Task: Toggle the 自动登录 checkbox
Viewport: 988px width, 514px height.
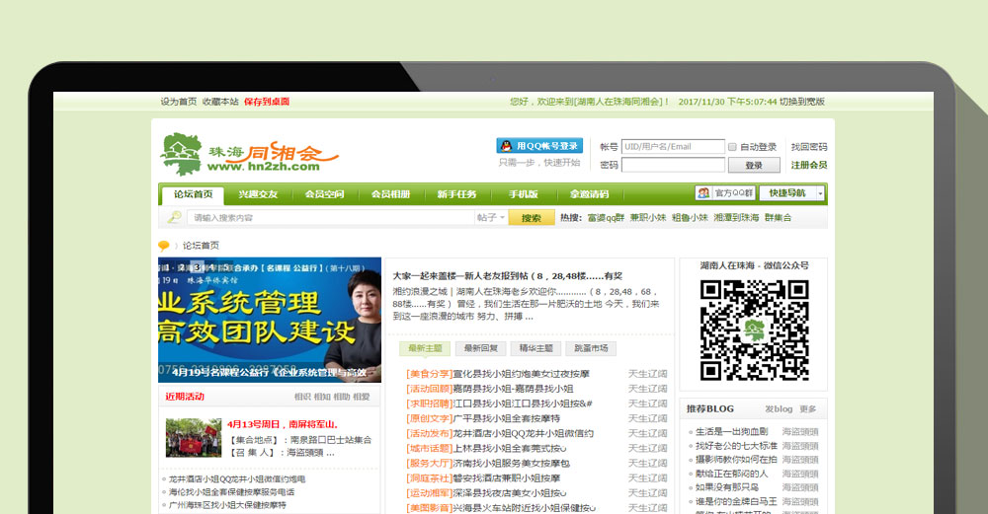Action: pyautogui.click(x=732, y=147)
